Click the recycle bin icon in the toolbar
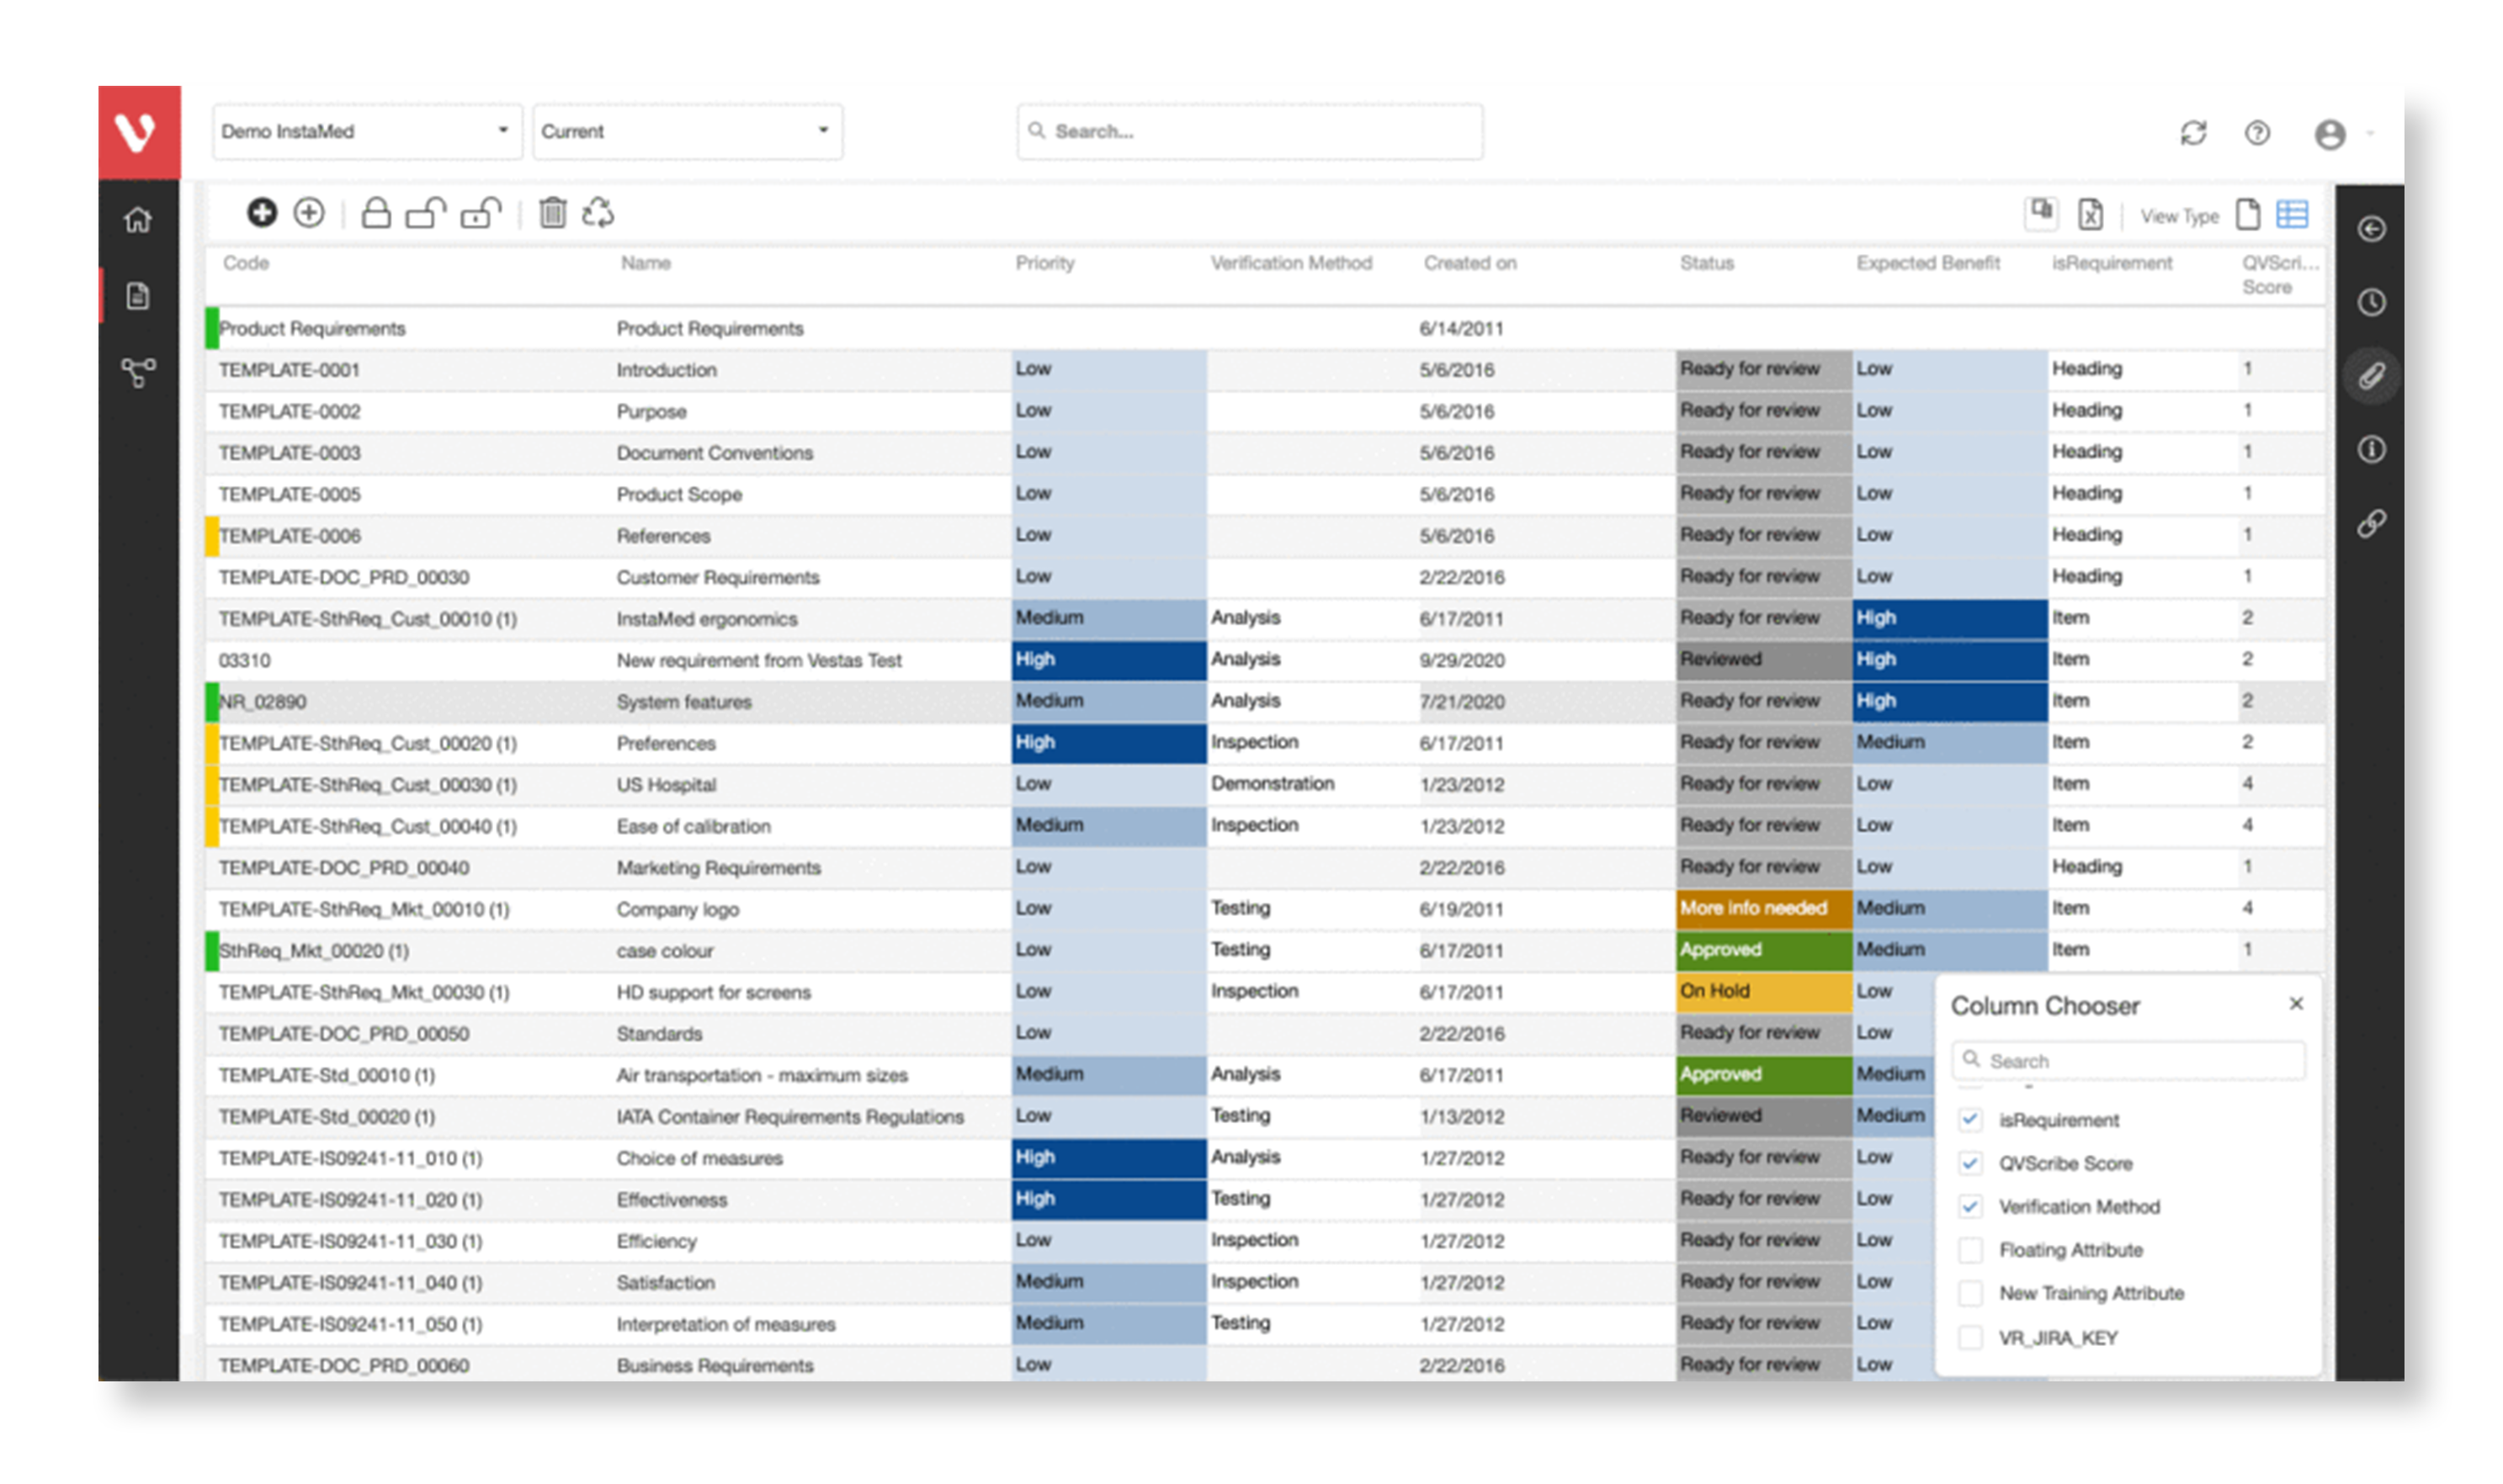The image size is (2503, 1484). click(599, 213)
